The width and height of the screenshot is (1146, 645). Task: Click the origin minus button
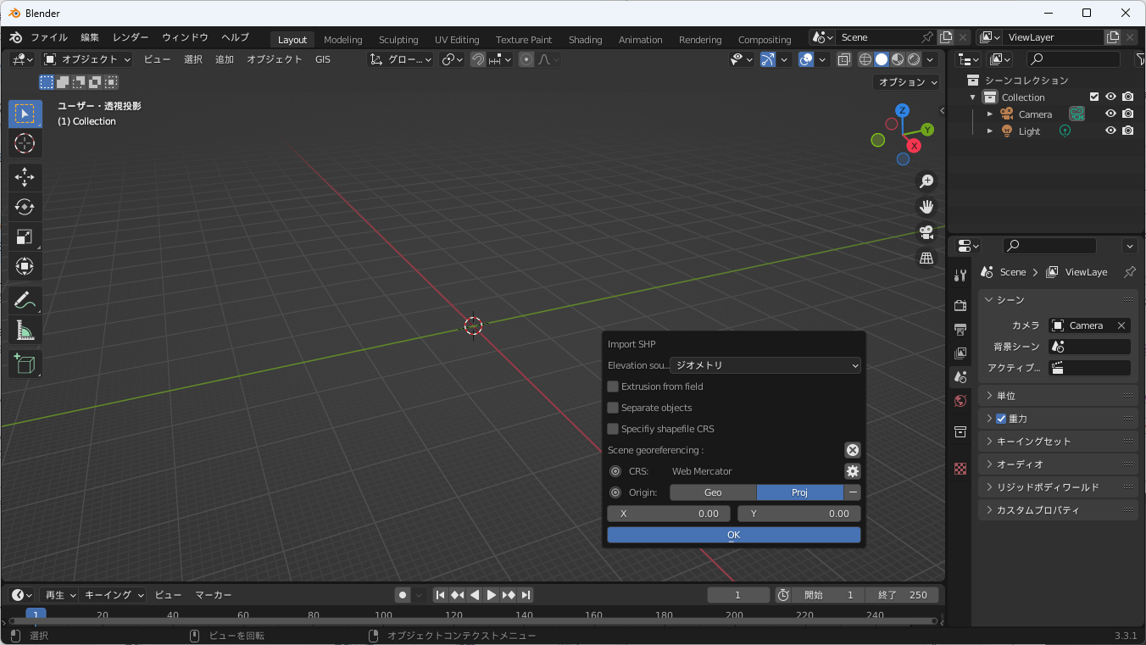click(853, 492)
